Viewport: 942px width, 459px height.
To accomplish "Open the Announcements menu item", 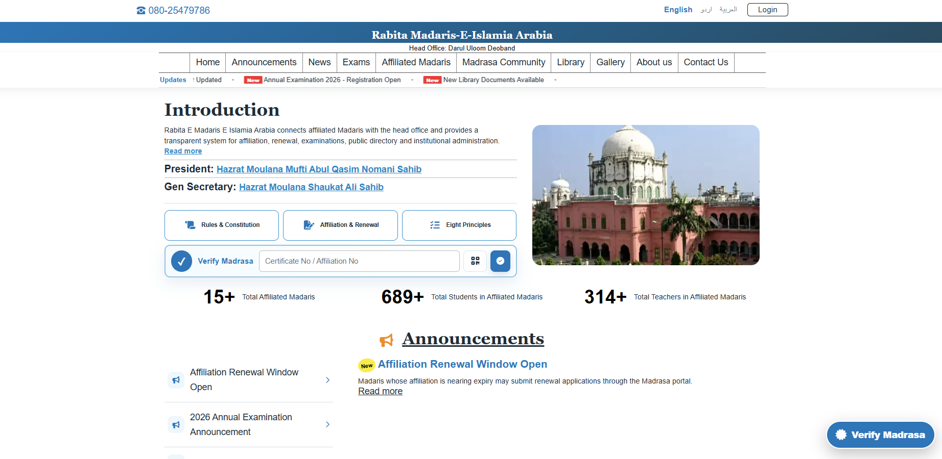I will 264,62.
